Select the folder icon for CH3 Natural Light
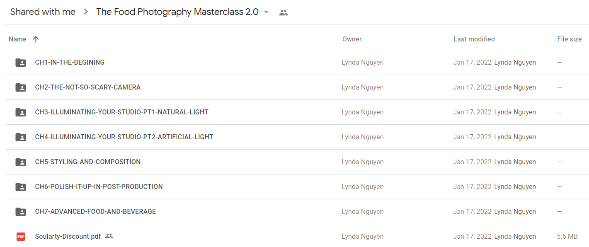The width and height of the screenshot is (589, 247). [21, 112]
